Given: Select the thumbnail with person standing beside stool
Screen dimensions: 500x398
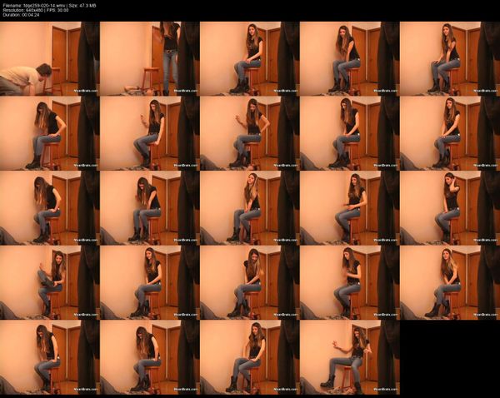Looking at the screenshot, I should pos(149,58).
